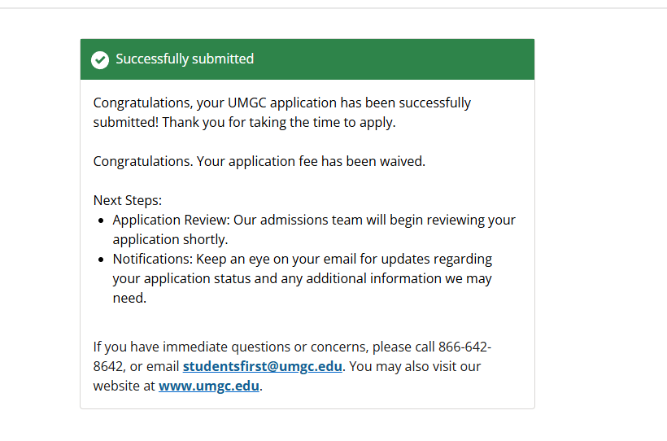Image resolution: width=667 pixels, height=441 pixels.
Task: Click the 'Next Steps:' label
Action: click(x=128, y=200)
